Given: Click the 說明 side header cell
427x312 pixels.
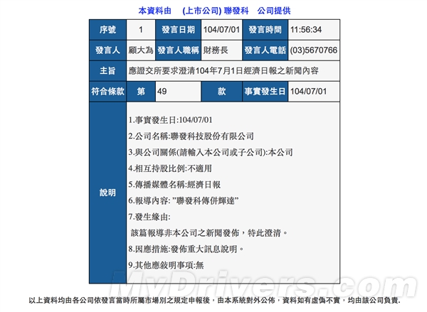Looking at the screenshot, I should [x=108, y=193].
